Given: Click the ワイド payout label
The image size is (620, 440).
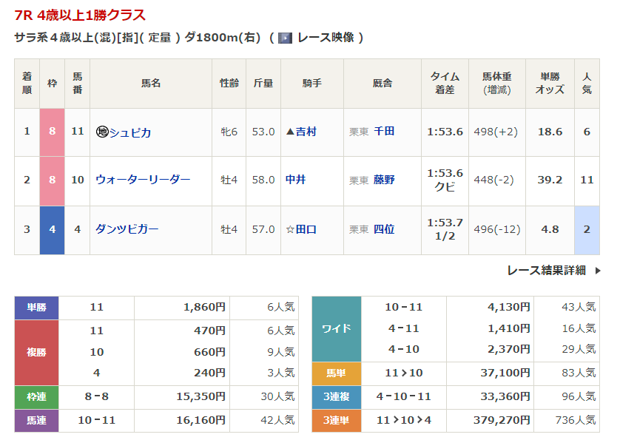Looking at the screenshot, I should (x=337, y=328).
